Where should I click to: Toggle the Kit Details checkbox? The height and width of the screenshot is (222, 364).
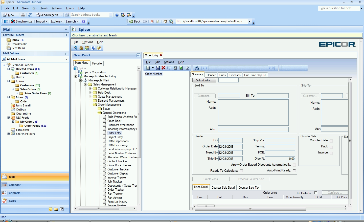(316, 193)
